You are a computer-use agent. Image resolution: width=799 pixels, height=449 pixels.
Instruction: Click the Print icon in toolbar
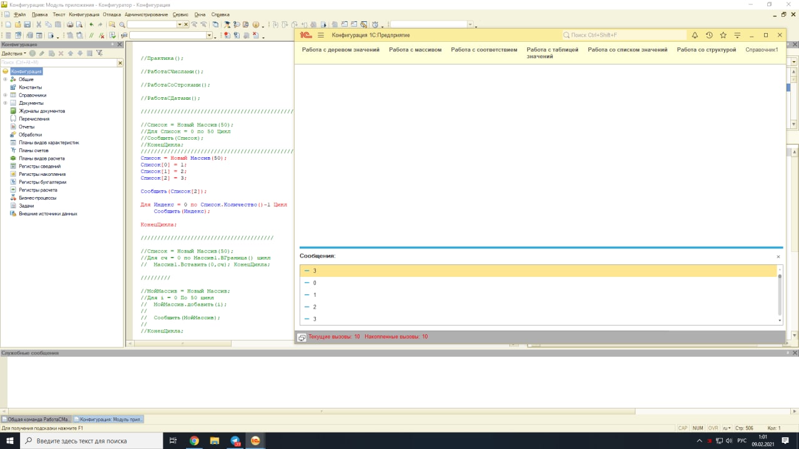coord(70,24)
